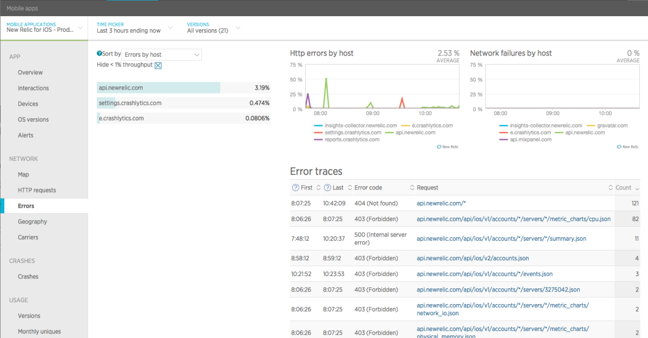
Task: Click the Error traces heading
Action: (316, 171)
